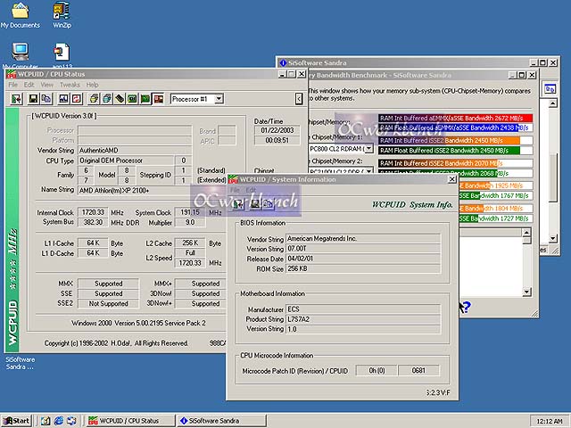
Task: Open Help menu in WCPUID CPU Status
Action: click(92, 85)
